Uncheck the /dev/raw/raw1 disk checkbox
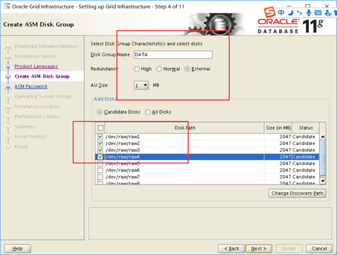The height and width of the screenshot is (255, 337). [x=100, y=137]
